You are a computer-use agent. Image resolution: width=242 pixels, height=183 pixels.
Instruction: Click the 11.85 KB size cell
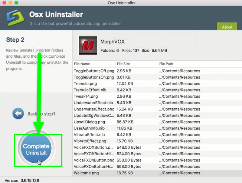pos(124,128)
